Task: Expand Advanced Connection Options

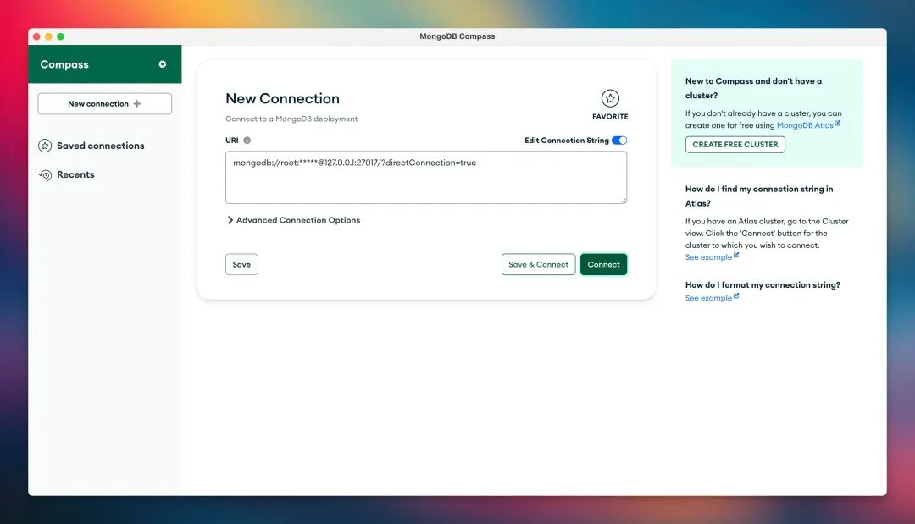Action: point(293,220)
